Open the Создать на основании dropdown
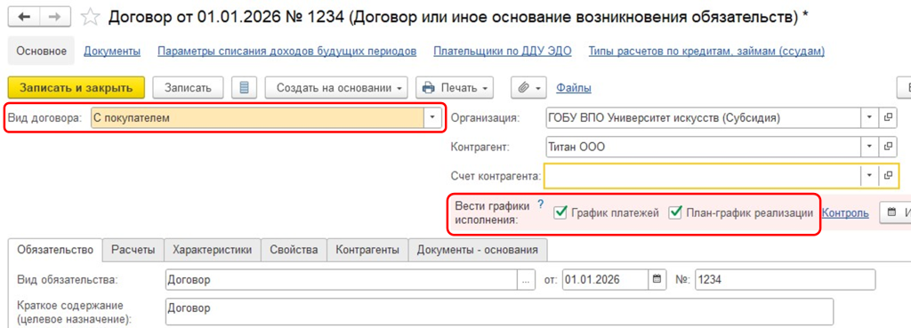 point(336,88)
